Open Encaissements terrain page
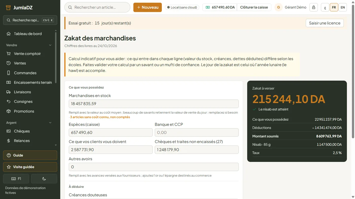 [x=33, y=83]
